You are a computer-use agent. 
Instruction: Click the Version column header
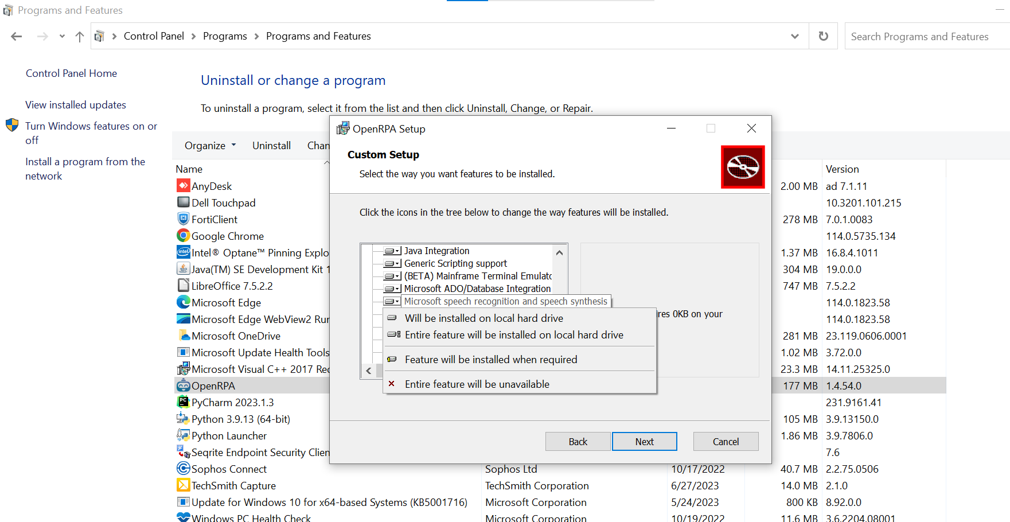point(842,169)
